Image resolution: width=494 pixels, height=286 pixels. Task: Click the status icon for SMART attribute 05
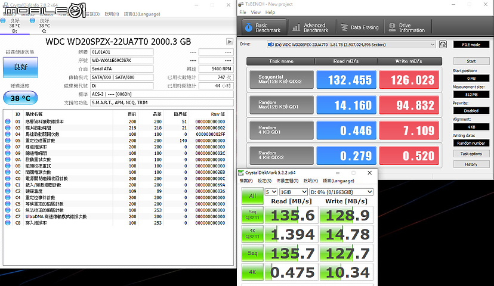pyautogui.click(x=8, y=141)
